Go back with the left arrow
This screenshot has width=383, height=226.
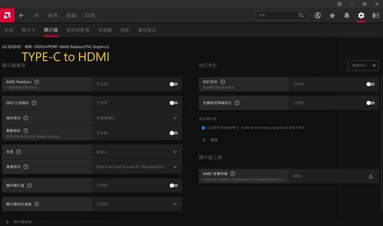[22, 16]
